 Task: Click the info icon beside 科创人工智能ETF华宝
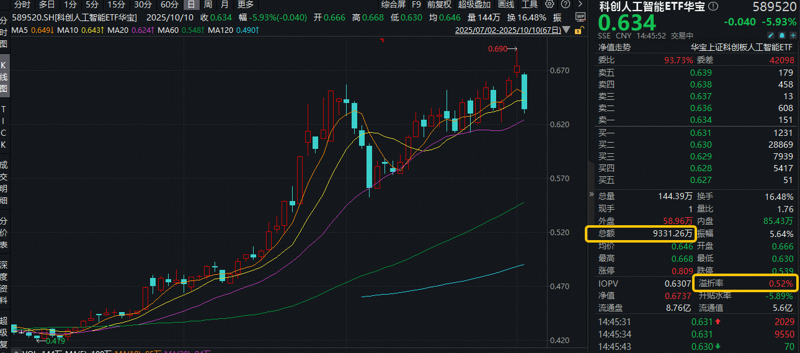point(713,7)
